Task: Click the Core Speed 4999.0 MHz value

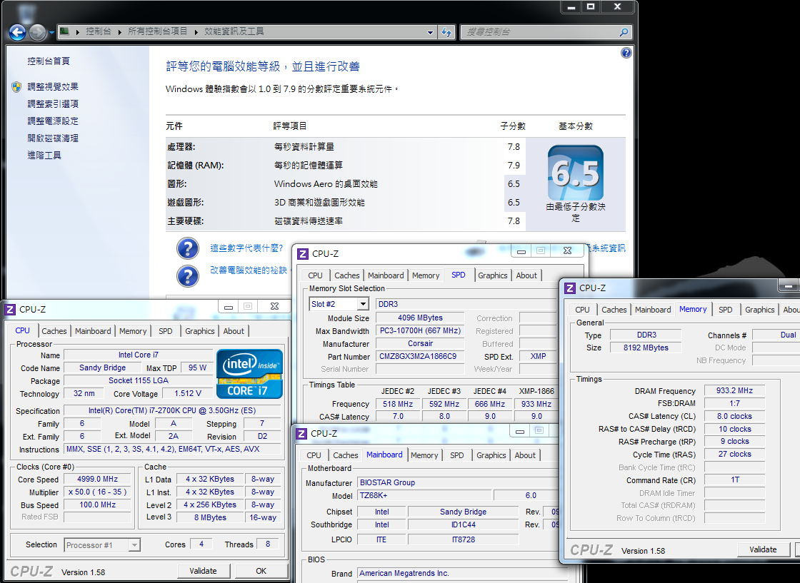Action: [97, 480]
